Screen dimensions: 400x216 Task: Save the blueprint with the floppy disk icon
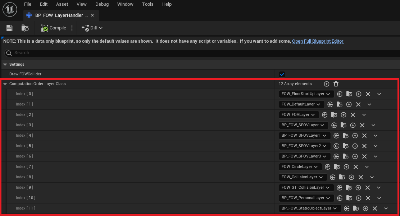(x=9, y=28)
